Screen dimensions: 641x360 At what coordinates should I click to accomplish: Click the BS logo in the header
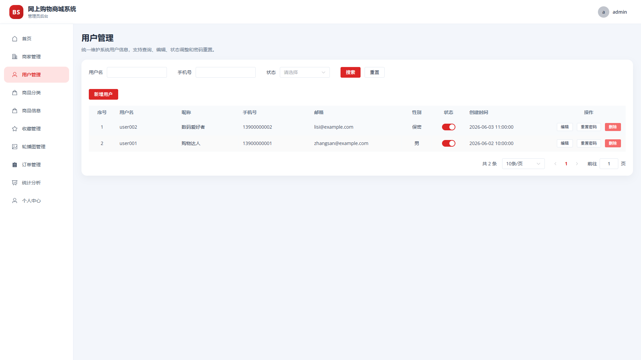tap(16, 12)
